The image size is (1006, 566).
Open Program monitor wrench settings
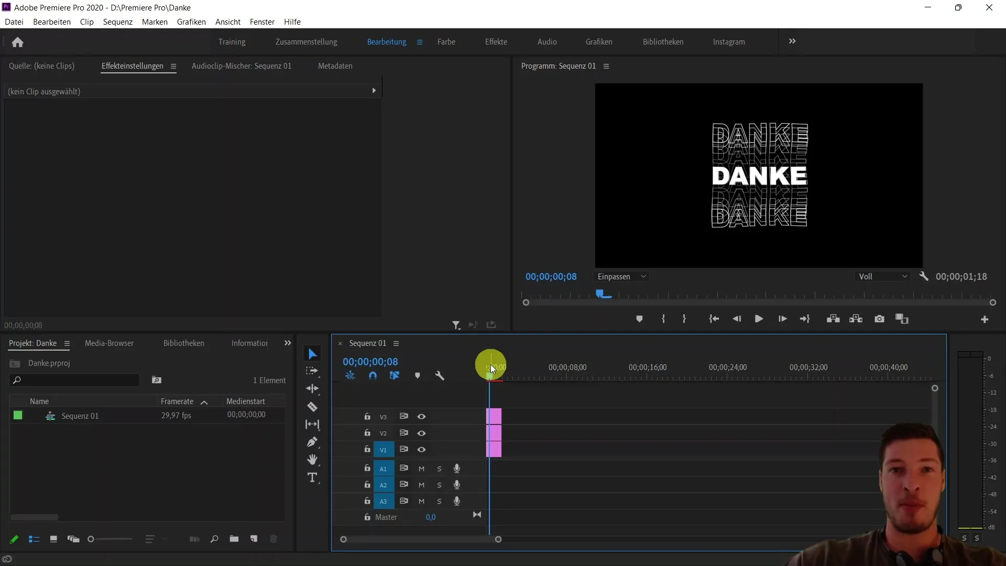pos(924,276)
